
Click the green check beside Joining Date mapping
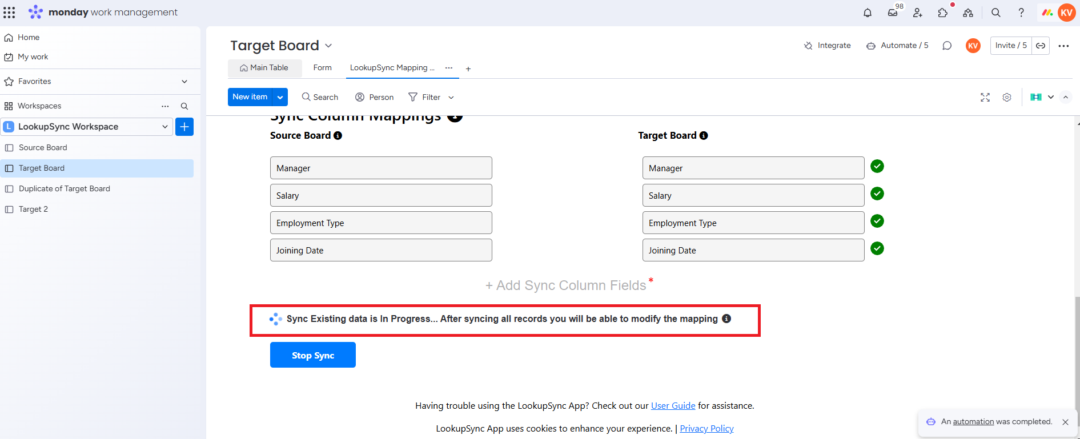(x=877, y=248)
